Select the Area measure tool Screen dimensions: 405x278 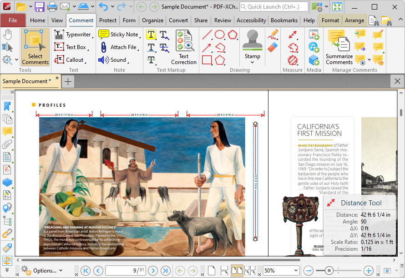coord(293,60)
